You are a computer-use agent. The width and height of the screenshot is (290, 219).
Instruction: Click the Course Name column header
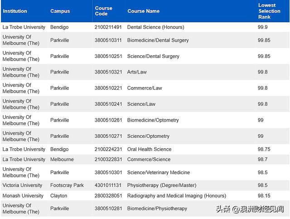click(143, 11)
